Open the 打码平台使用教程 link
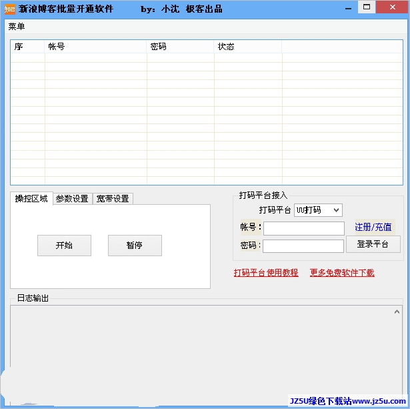 266,273
